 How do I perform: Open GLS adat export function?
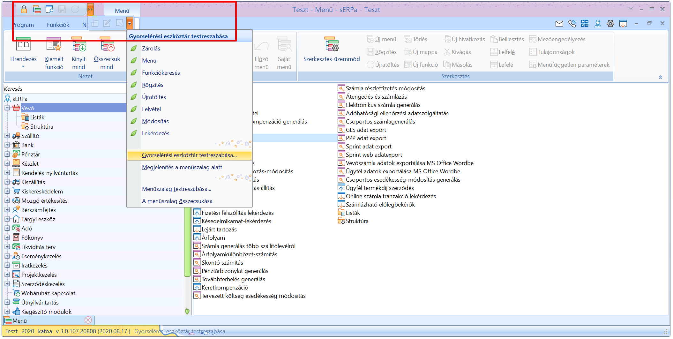click(362, 130)
